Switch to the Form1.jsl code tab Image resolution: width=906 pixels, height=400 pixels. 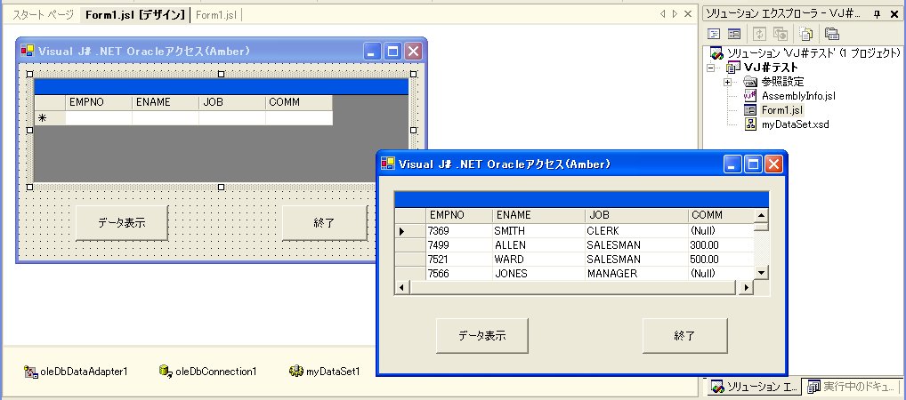click(216, 15)
